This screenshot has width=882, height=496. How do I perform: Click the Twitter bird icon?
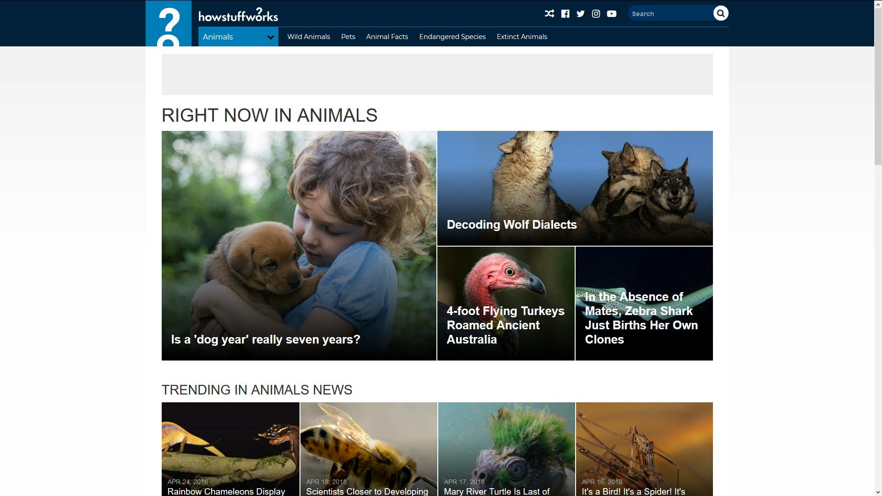coord(580,13)
